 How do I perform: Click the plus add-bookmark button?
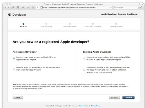[x=37, y=8]
